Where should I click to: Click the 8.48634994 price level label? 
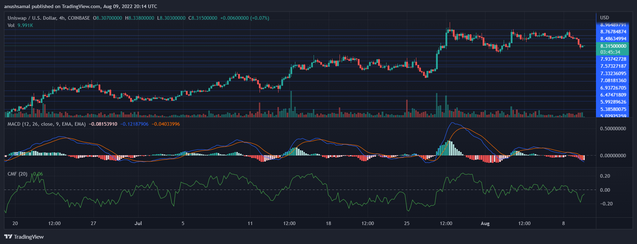613,39
